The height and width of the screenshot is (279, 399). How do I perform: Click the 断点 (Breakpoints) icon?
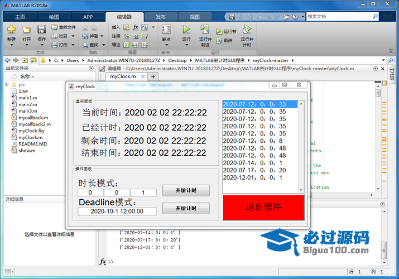166,30
